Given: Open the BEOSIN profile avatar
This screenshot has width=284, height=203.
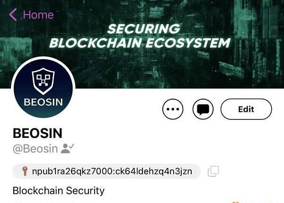Looking at the screenshot, I should (x=43, y=88).
